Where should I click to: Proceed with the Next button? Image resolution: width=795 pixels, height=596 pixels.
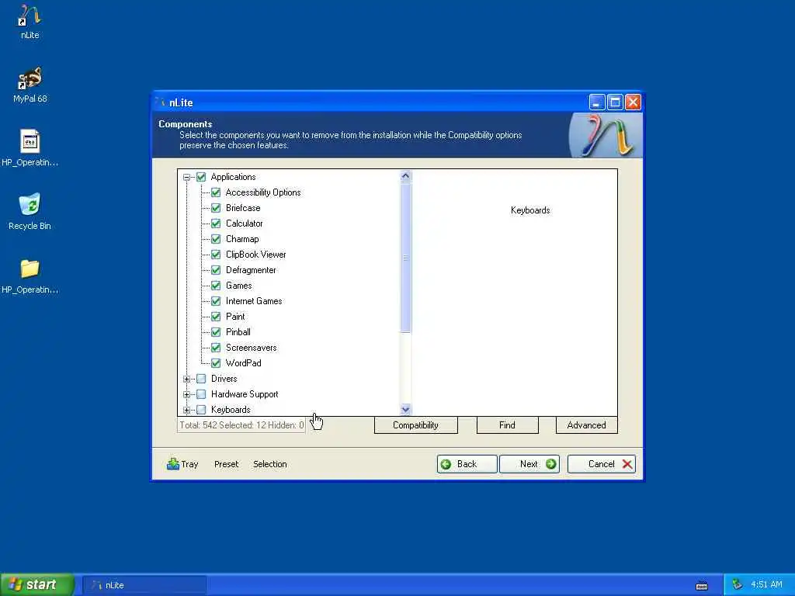(529, 464)
